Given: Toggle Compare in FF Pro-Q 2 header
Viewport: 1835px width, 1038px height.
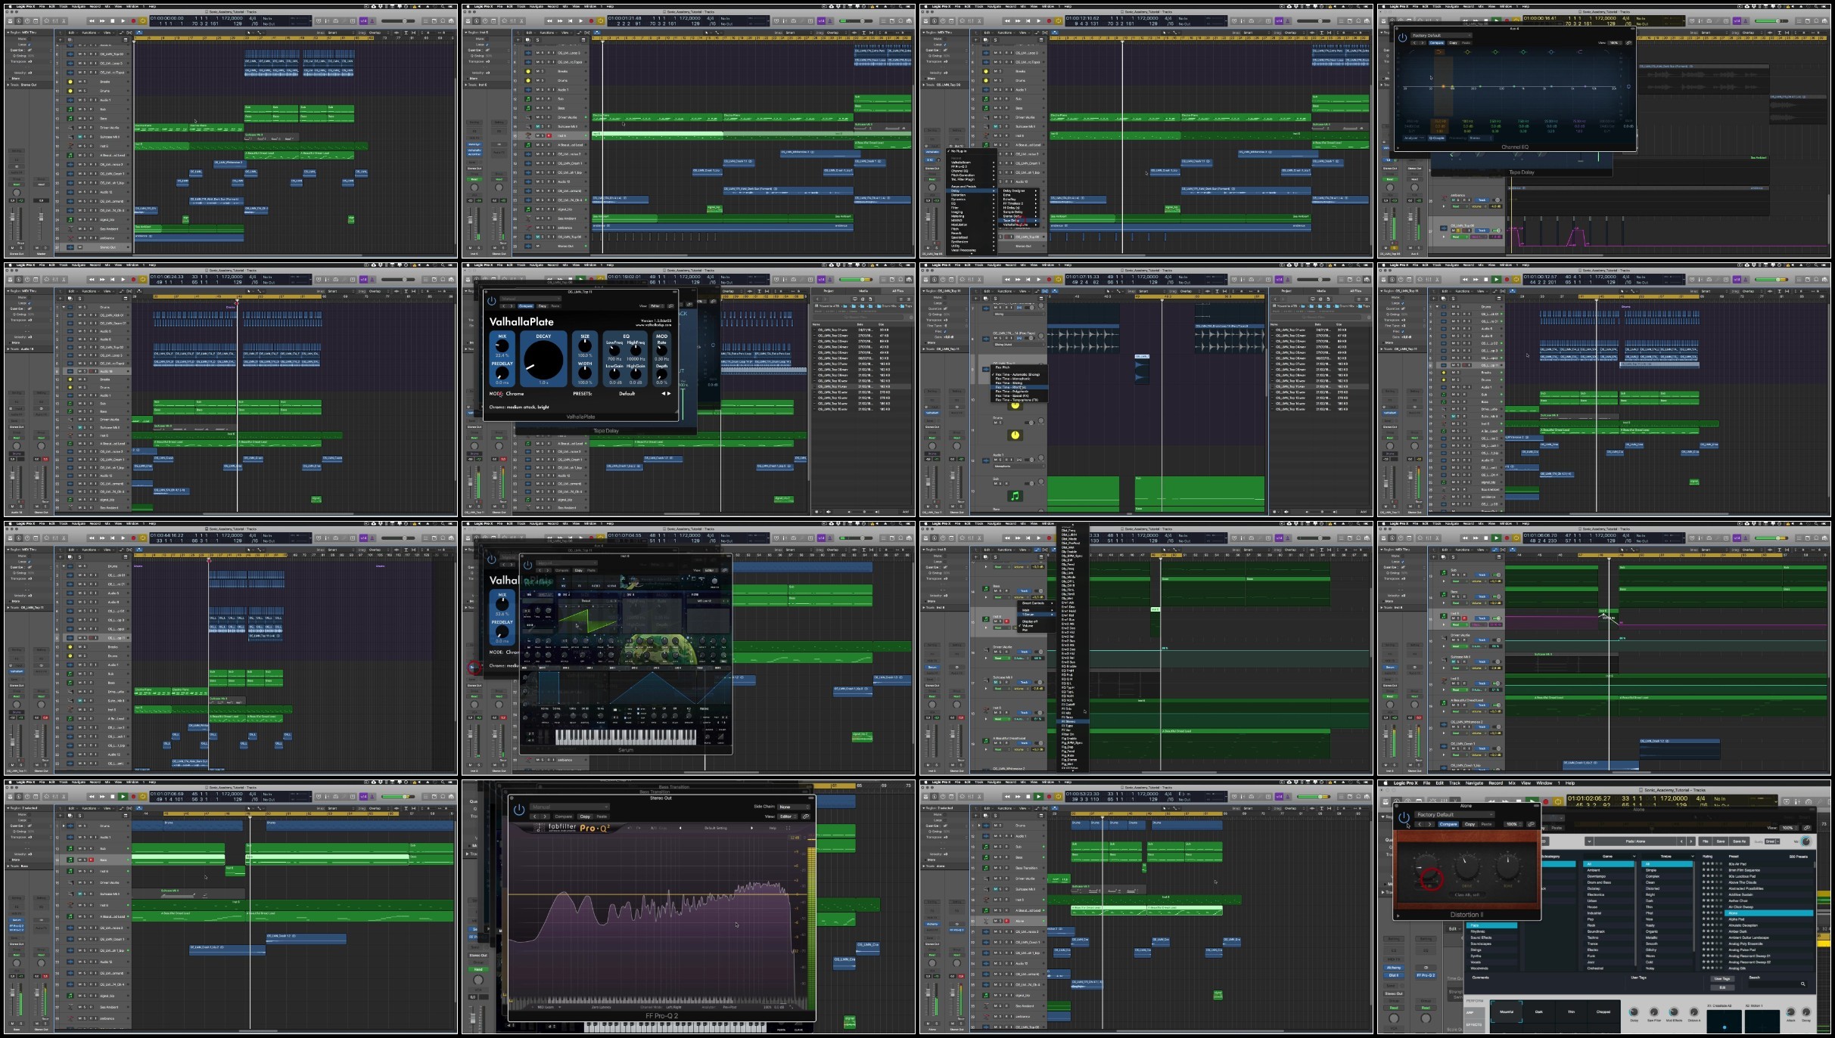Looking at the screenshot, I should click(564, 816).
